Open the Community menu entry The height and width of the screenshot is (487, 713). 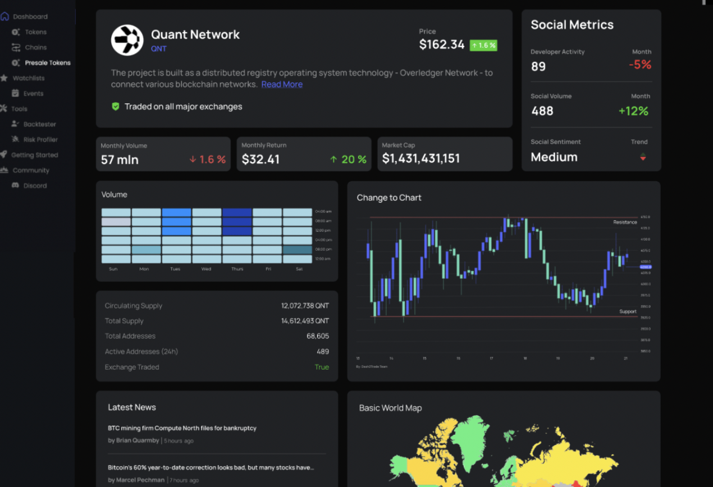[x=31, y=170]
